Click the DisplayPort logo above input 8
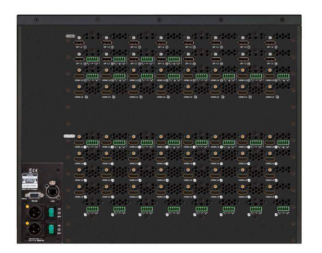This screenshot has height=253, width=322. 270,38
